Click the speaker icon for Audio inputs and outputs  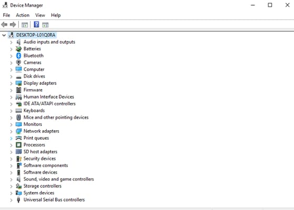[x=18, y=42]
